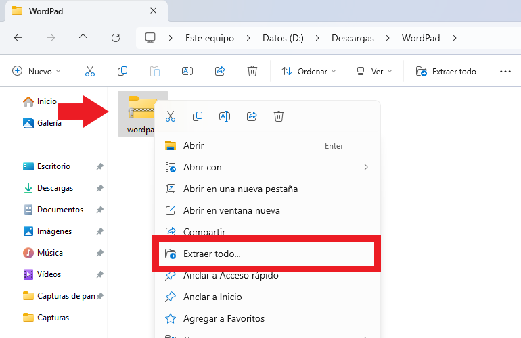The image size is (521, 338).
Task: Open Descargas in the sidebar
Action: click(x=48, y=188)
